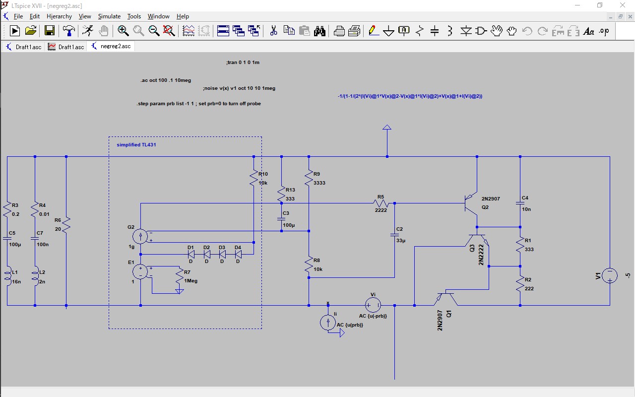Select the Text tool (Aa icon)

tap(588, 31)
